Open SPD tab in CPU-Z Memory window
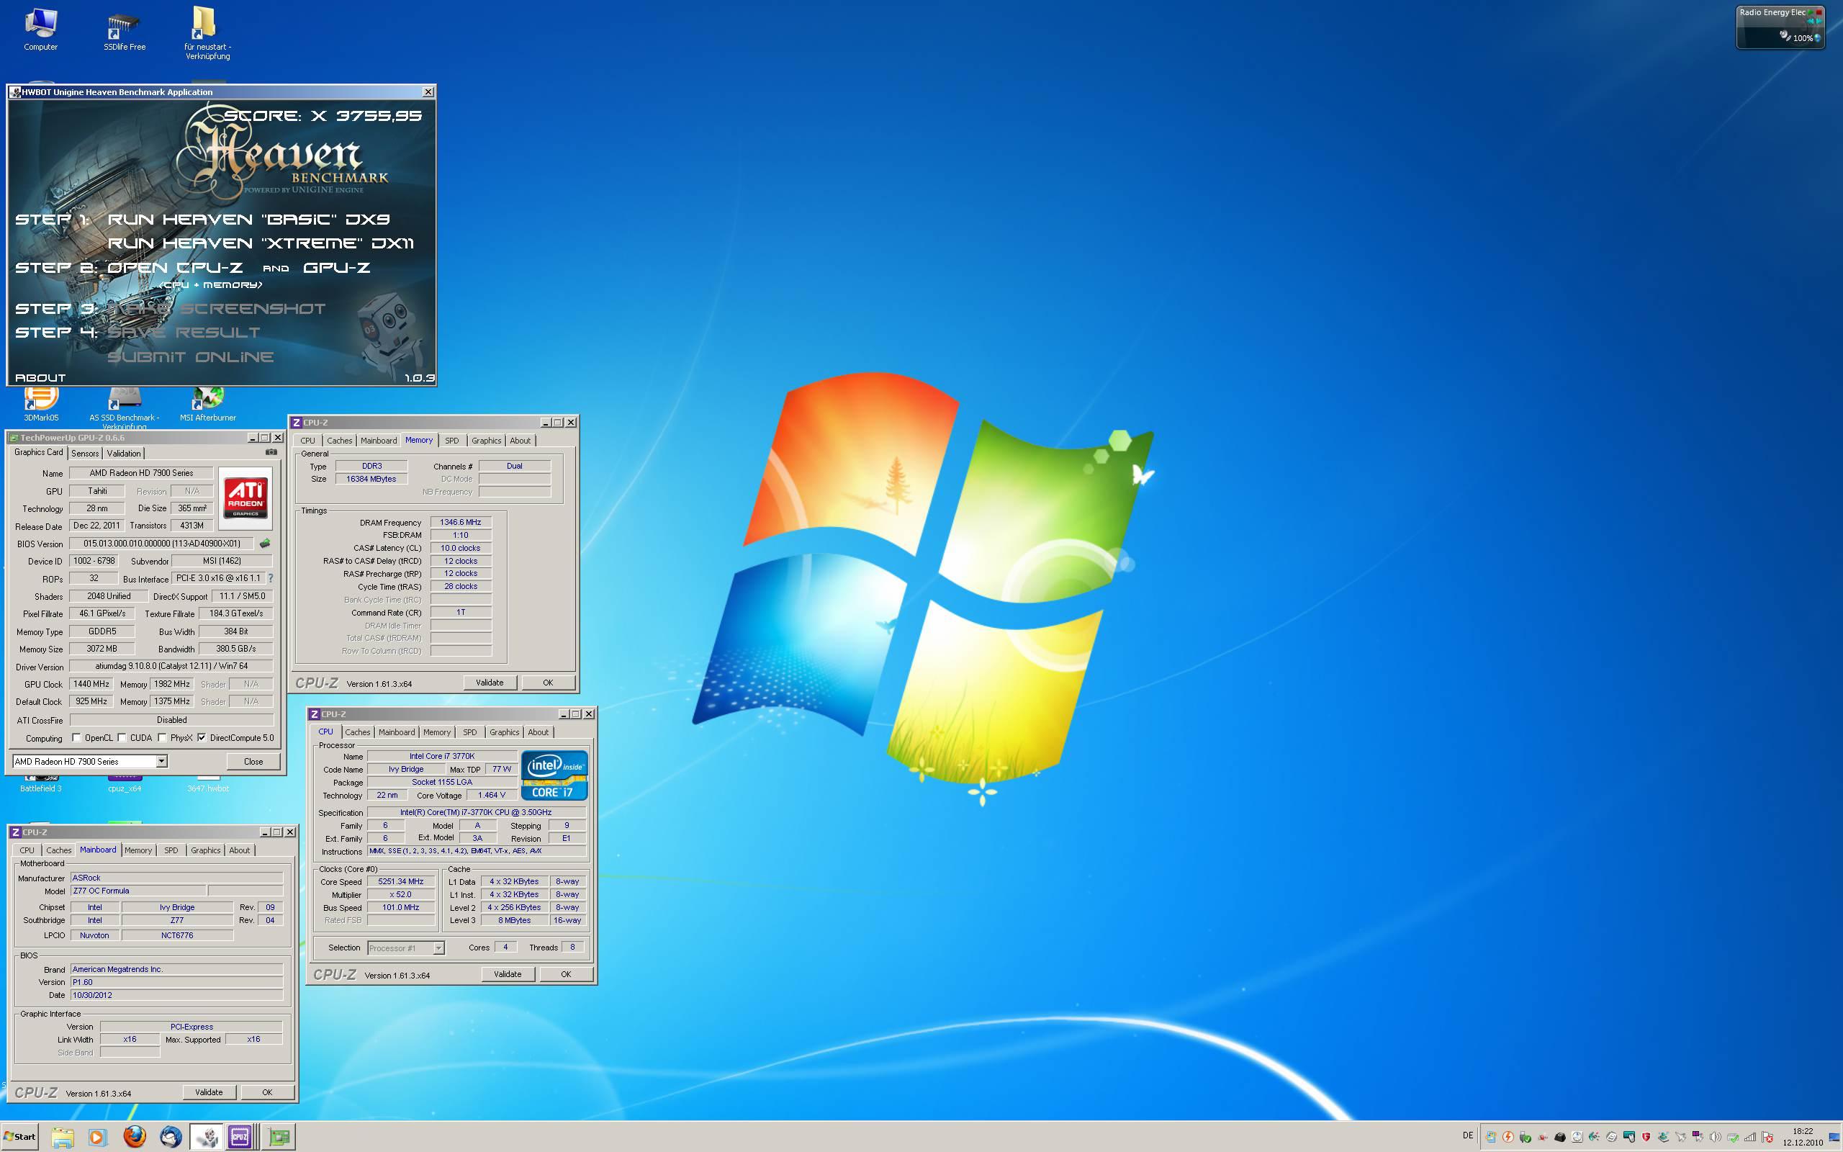The image size is (1843, 1152). click(451, 441)
